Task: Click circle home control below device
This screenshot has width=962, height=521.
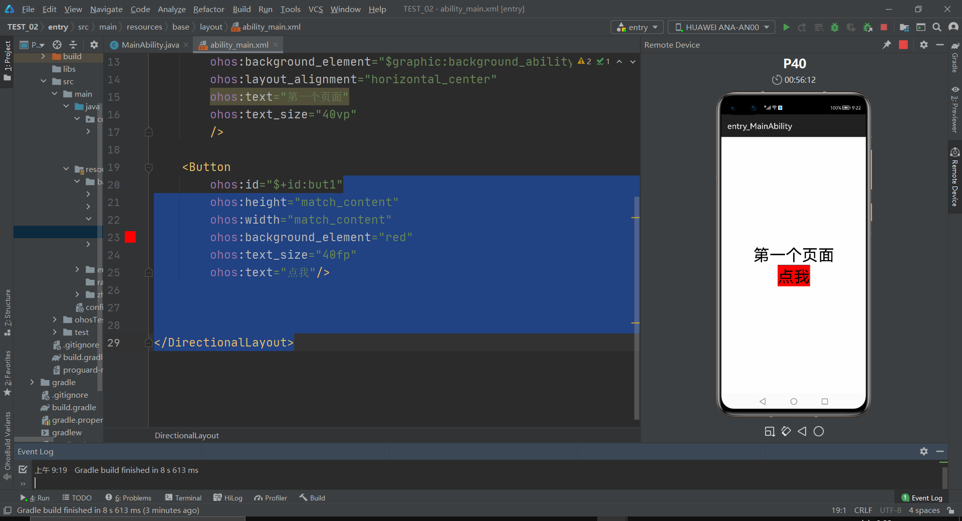Action: (x=819, y=431)
